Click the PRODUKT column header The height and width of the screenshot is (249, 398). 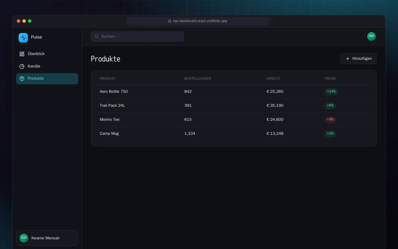click(108, 78)
